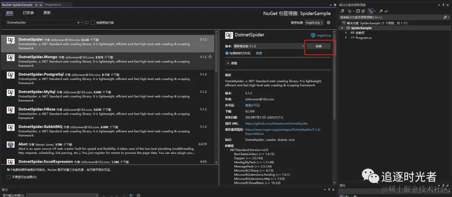Image resolution: width=452 pixels, height=197 pixels.
Task: Open properties wrench in Solution Explorer
Action: (x=381, y=11)
